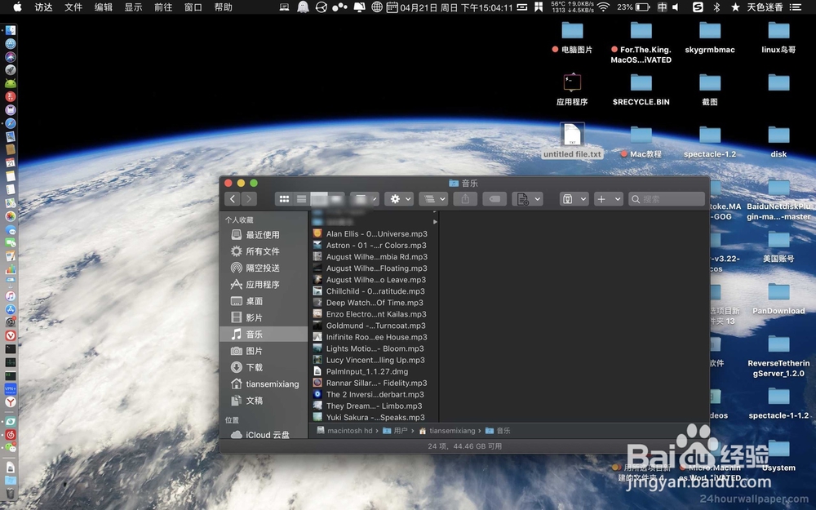Select PanDownload folder on desktop
Viewport: 816px width, 510px height.
click(x=778, y=299)
